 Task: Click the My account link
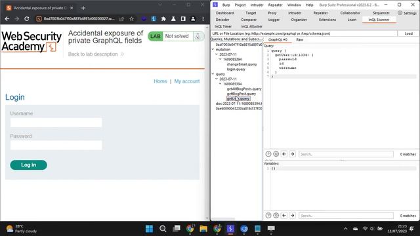[186, 81]
